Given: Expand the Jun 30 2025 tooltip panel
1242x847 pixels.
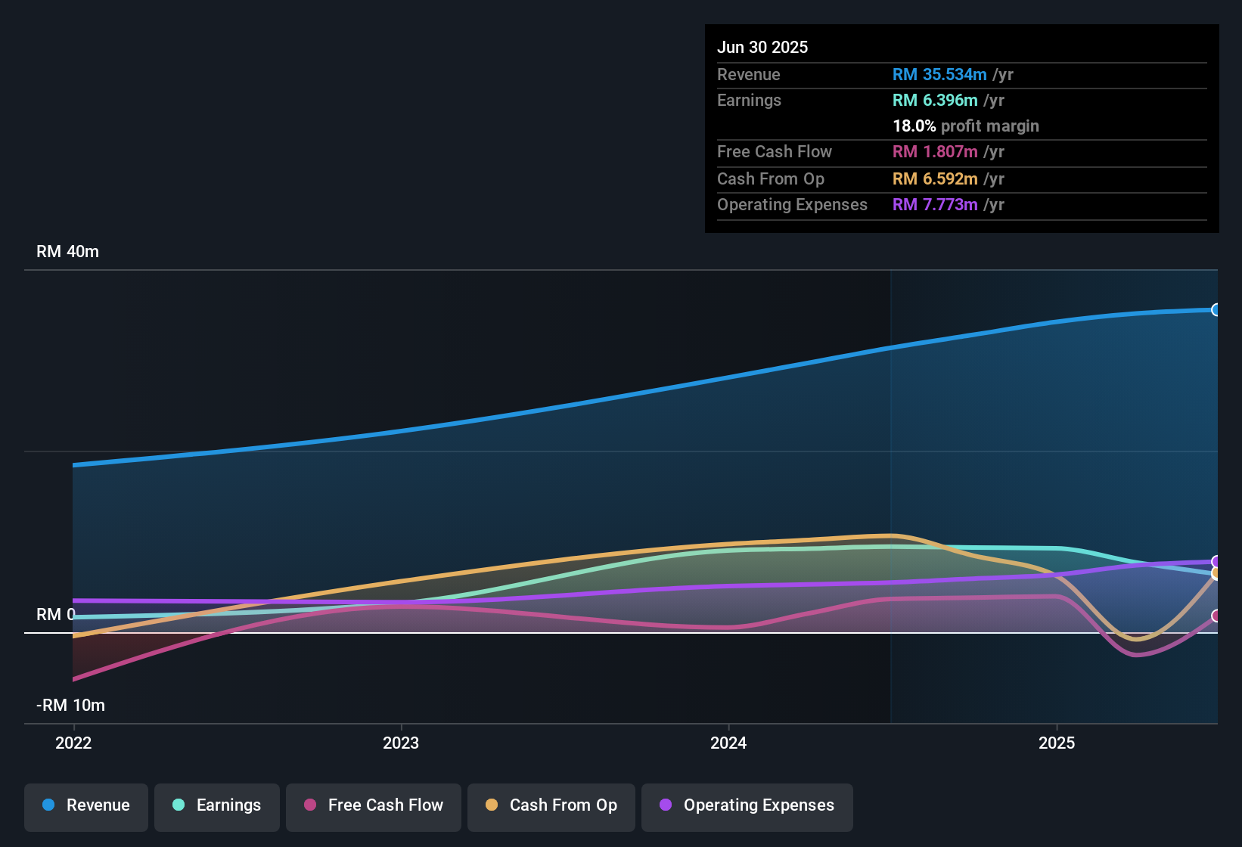Looking at the screenshot, I should [x=763, y=47].
